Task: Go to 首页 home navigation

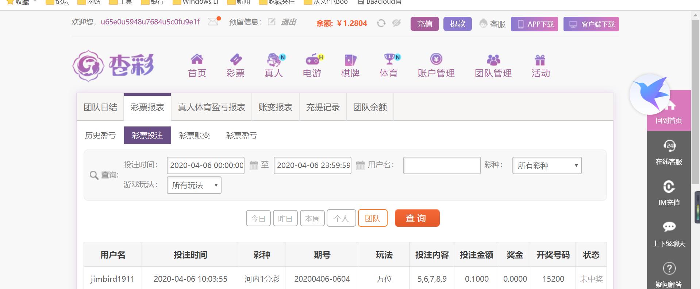Action: tap(197, 66)
